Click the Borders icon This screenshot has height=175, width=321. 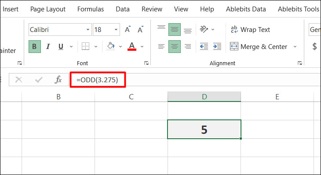point(86,46)
